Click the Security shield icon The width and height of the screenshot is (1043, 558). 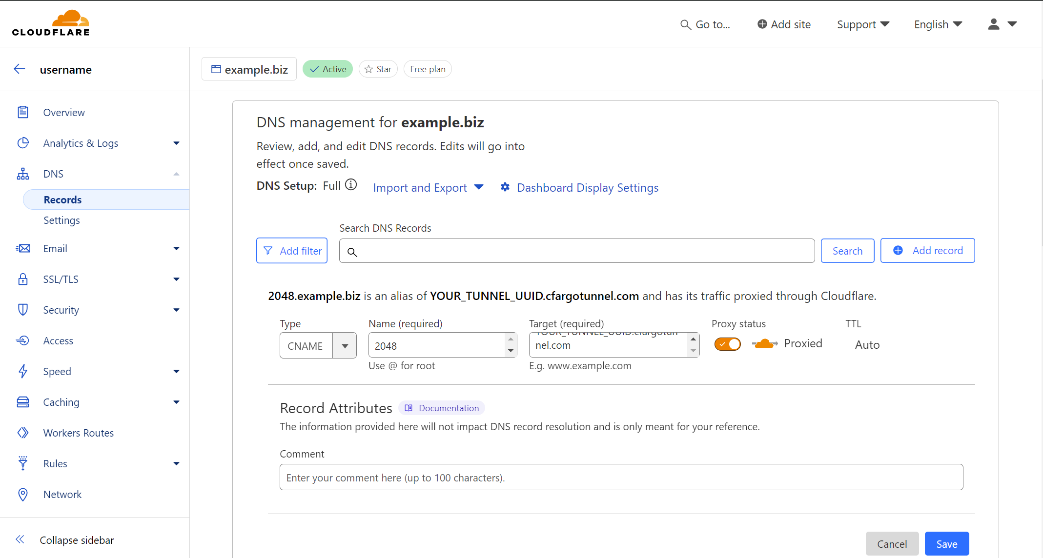(23, 310)
